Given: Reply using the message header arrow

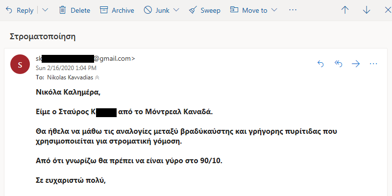Looking at the screenshot, I should (x=320, y=64).
